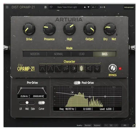Viewport: 139px width, 131px height.
Task: Open the history list icon in bottom bar
Action: [111, 125]
